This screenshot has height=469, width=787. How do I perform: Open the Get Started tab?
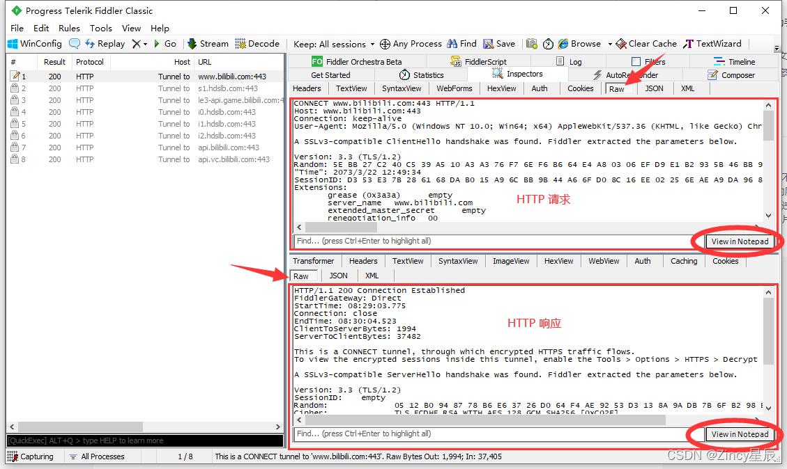(x=330, y=75)
